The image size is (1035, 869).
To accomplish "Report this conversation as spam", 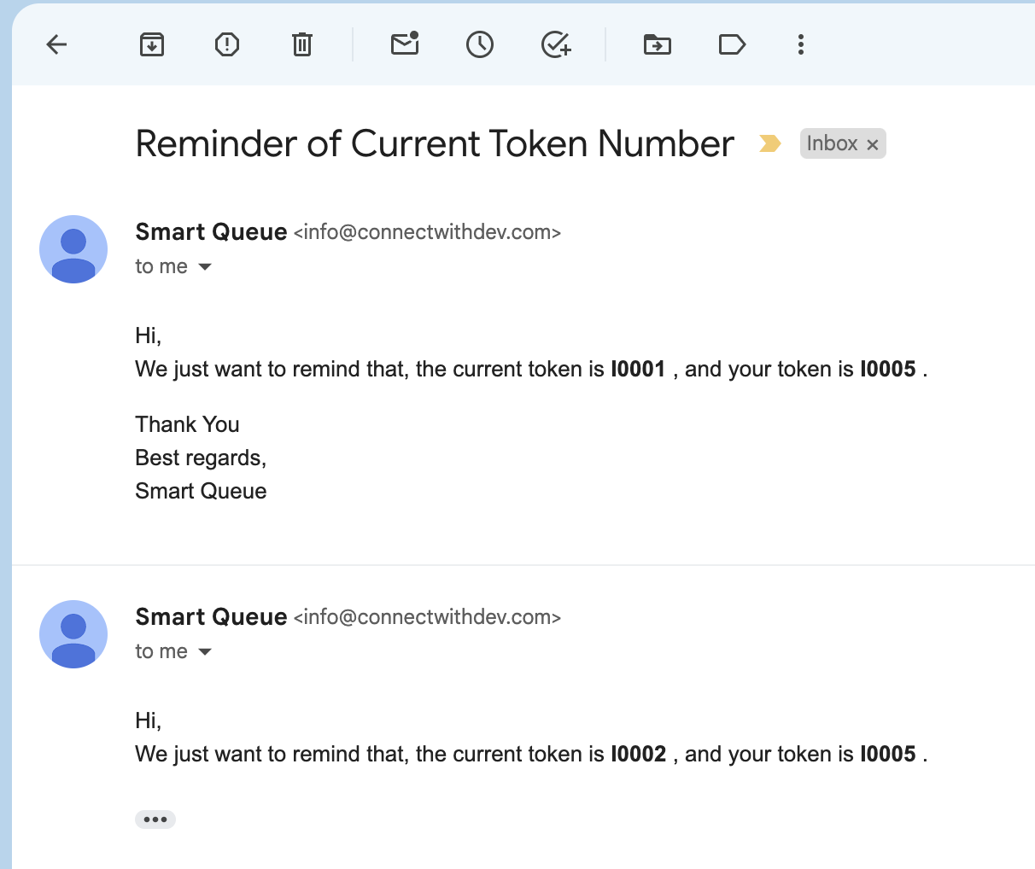I will (x=227, y=44).
